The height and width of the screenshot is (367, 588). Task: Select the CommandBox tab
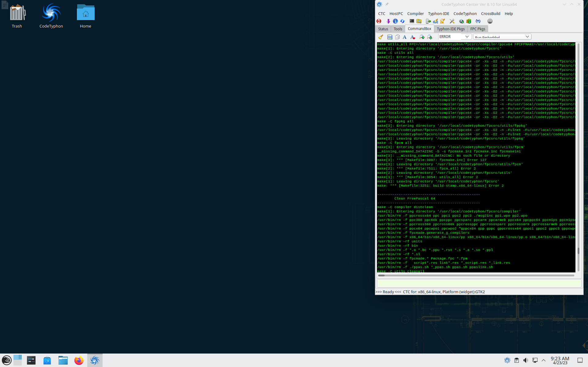click(419, 28)
